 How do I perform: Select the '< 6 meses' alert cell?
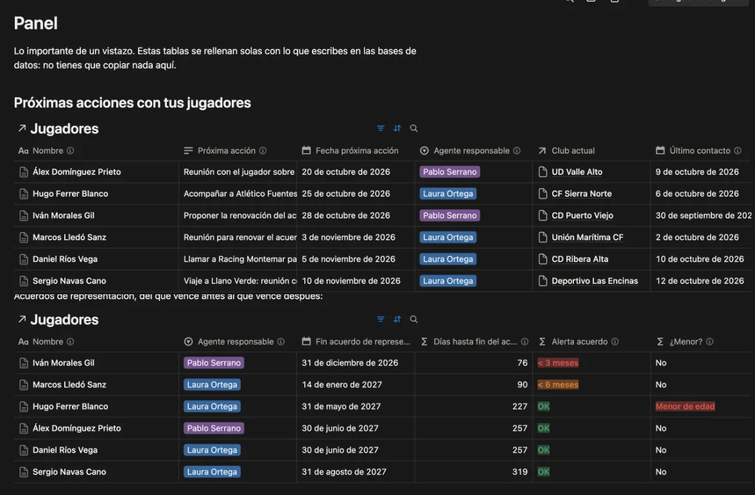click(x=591, y=385)
